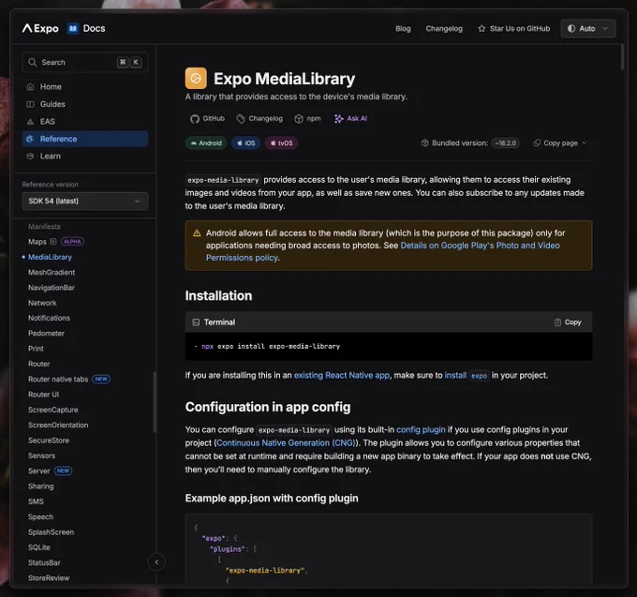Click the Expo logo in header

40,28
